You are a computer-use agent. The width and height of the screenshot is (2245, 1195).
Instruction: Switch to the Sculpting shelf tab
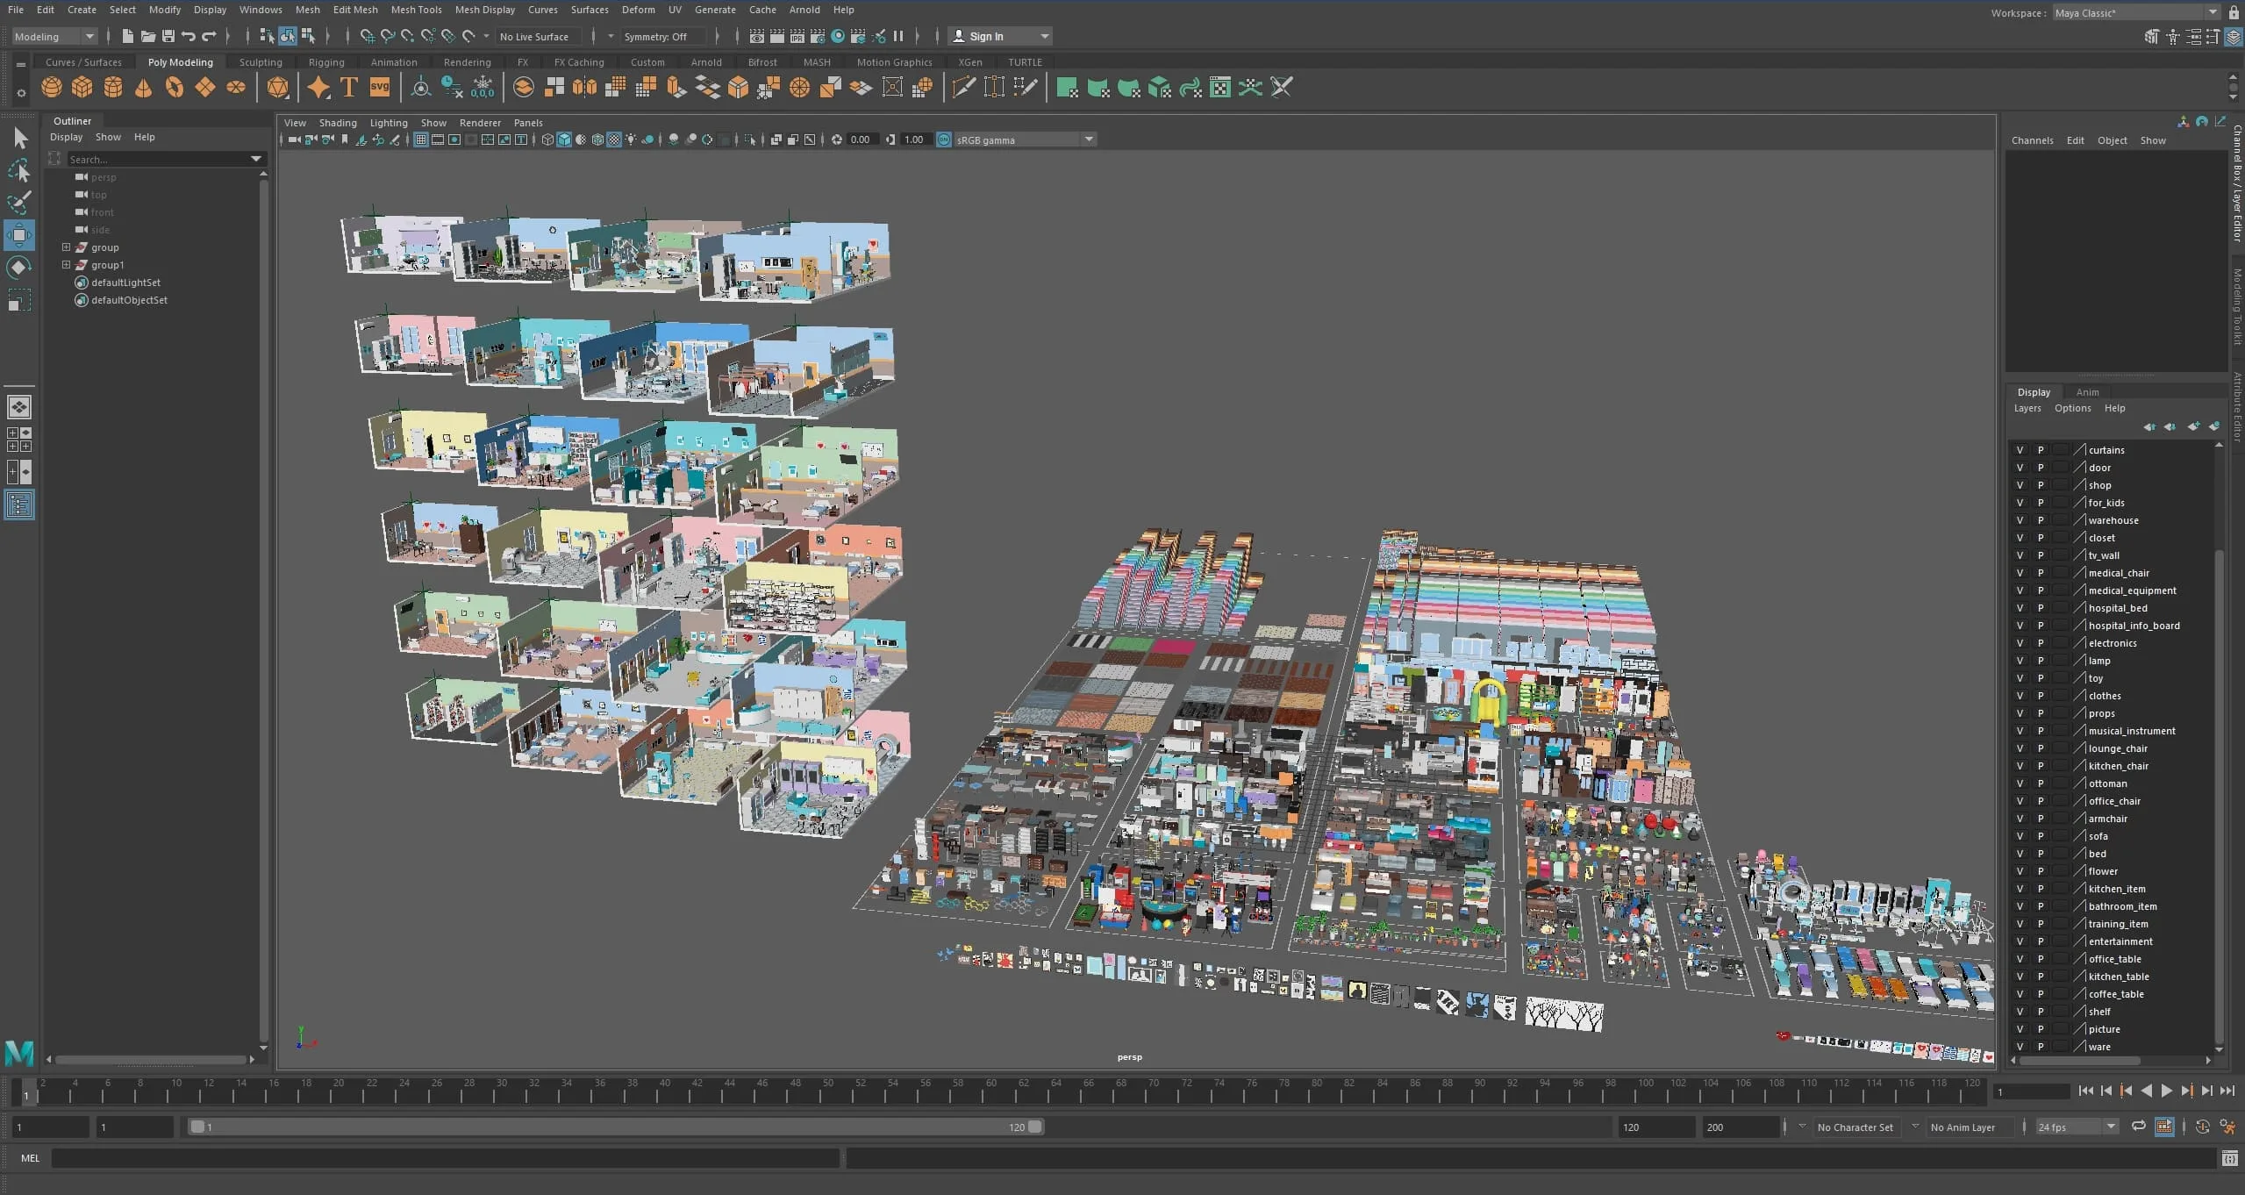coord(261,62)
